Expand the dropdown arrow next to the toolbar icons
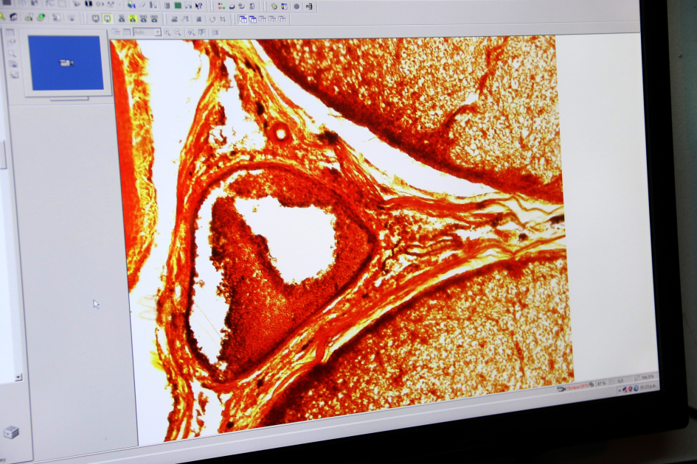The height and width of the screenshot is (464, 697). point(157,32)
